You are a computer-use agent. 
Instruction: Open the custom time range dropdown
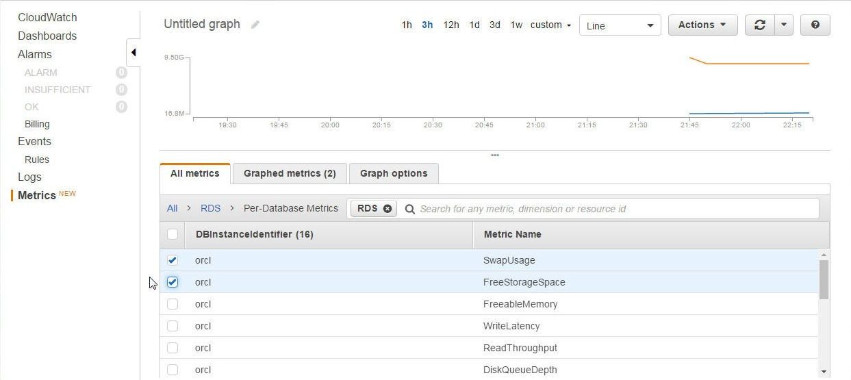point(550,25)
